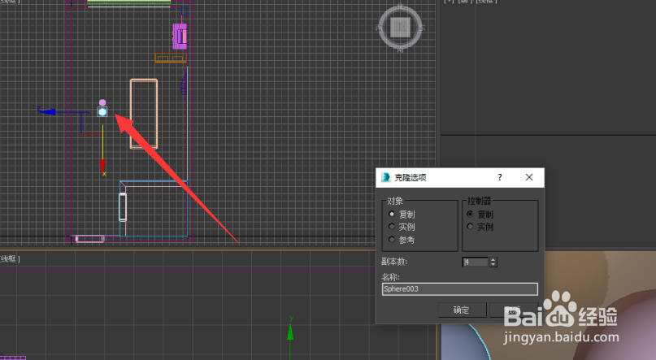Click the 3ds Max logo in dialog title

[x=386, y=177]
